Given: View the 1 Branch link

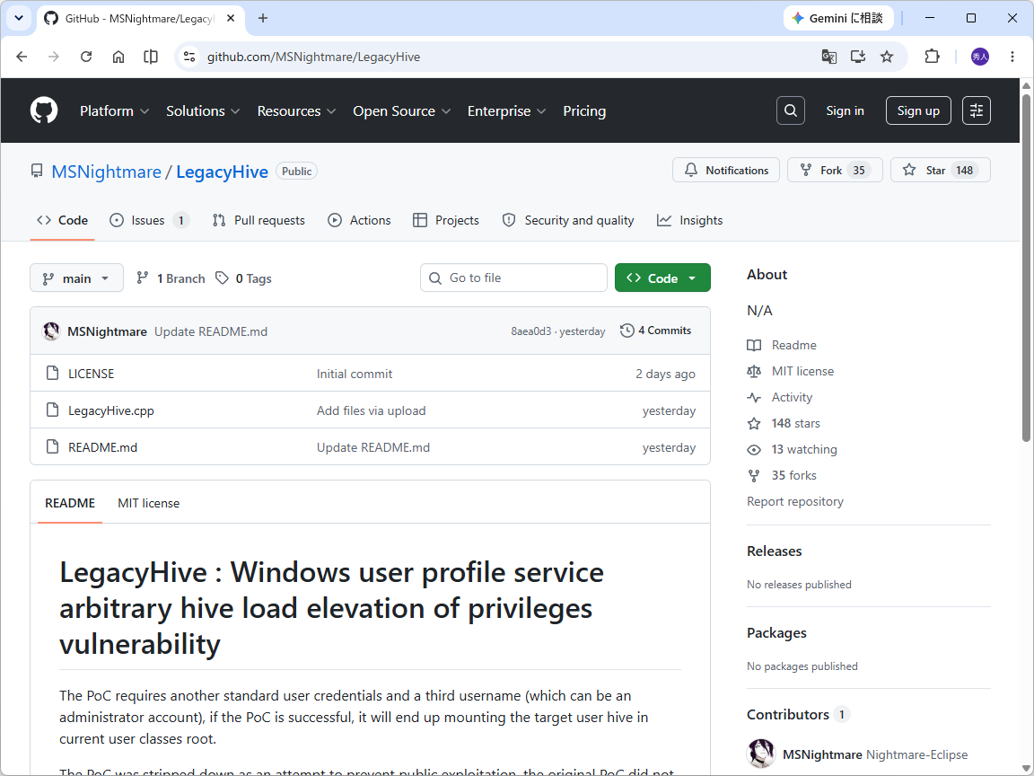Looking at the screenshot, I should coord(171,278).
